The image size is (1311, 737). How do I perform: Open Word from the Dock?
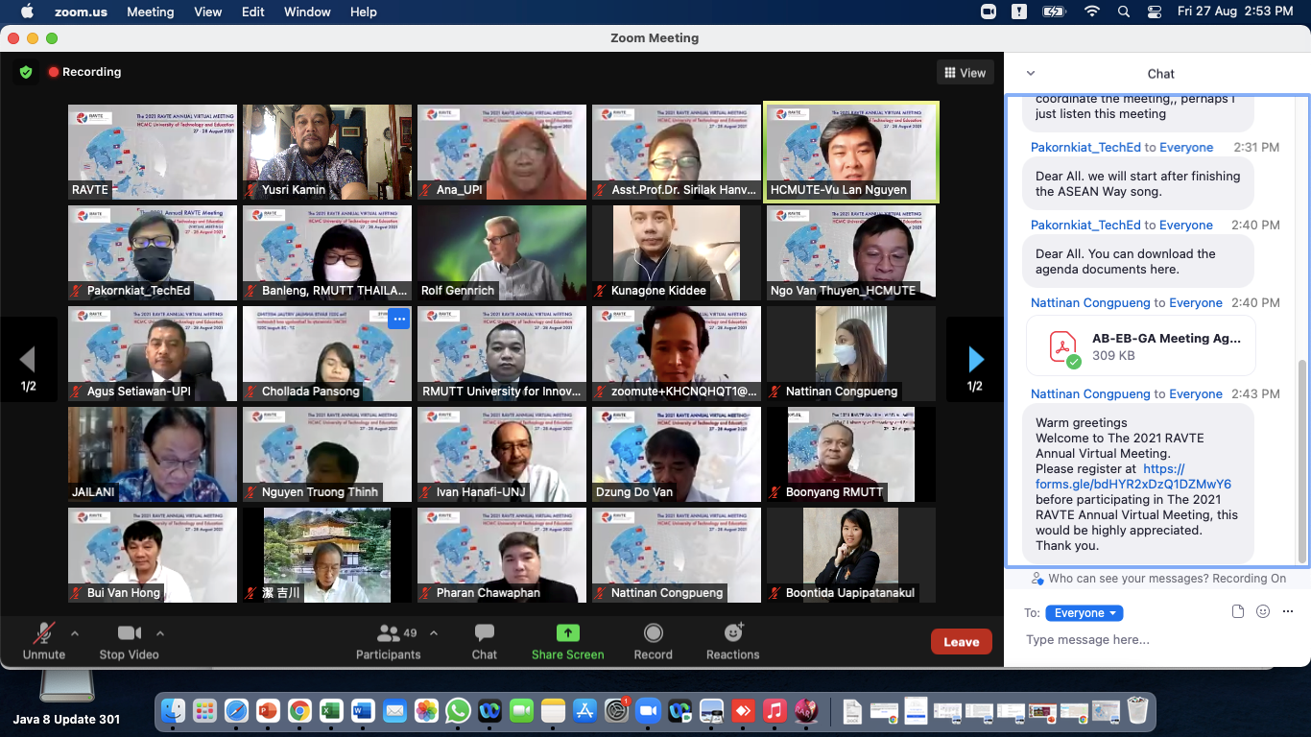point(363,711)
